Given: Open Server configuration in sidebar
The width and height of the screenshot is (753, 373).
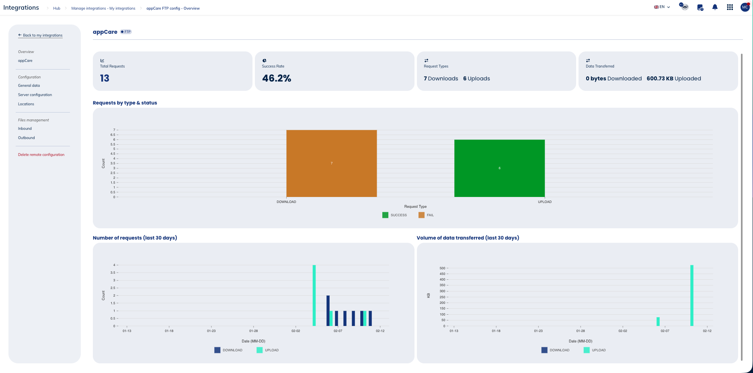Looking at the screenshot, I should (x=35, y=95).
